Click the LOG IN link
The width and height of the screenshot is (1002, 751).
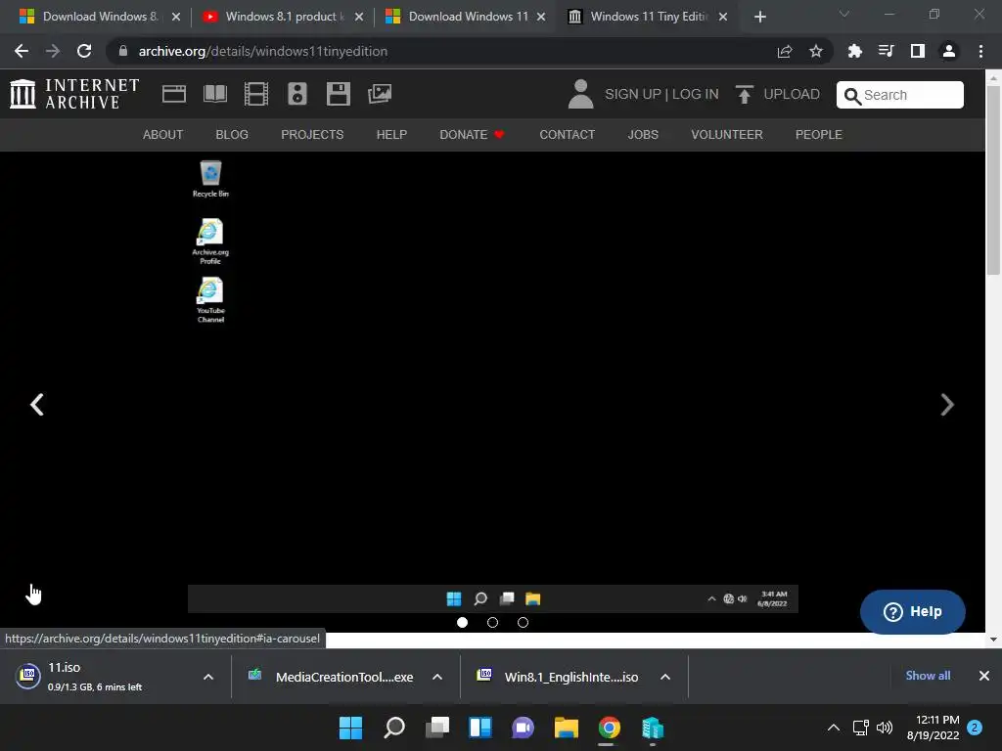coord(696,94)
